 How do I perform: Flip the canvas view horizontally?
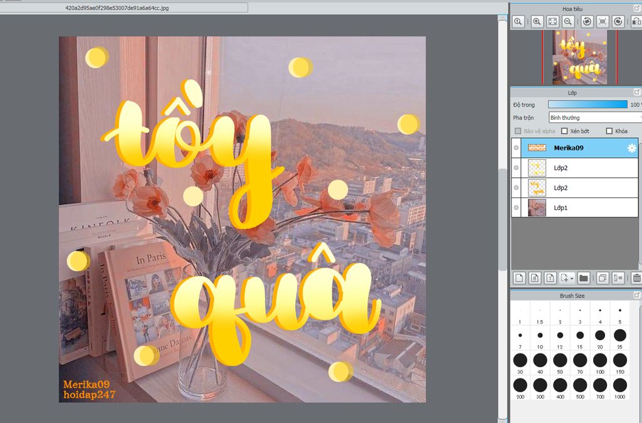click(x=637, y=21)
